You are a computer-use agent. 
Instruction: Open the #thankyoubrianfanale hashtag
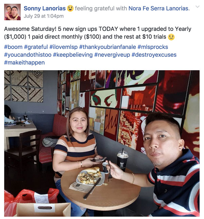(x=107, y=47)
